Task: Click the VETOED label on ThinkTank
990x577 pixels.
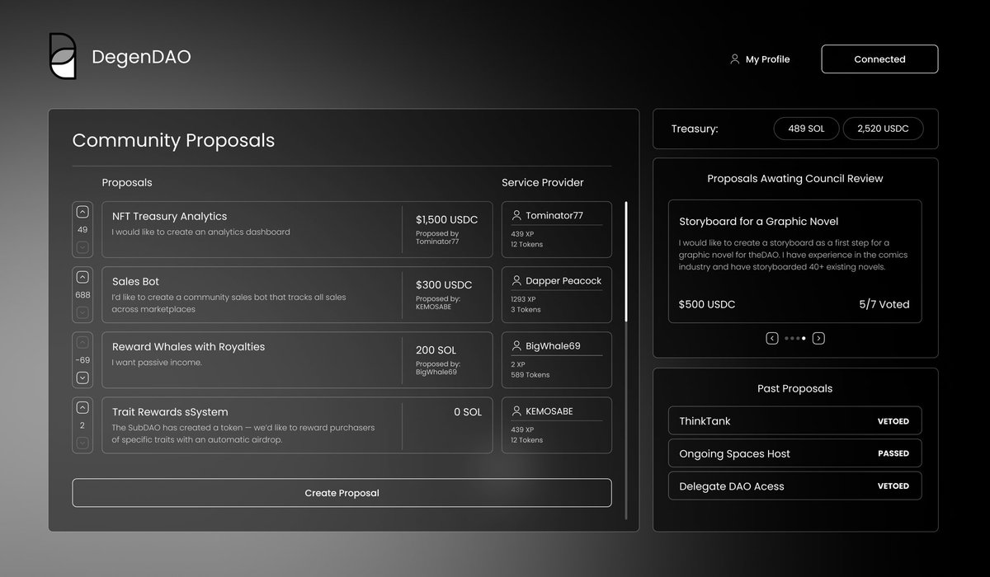Action: [x=893, y=421]
